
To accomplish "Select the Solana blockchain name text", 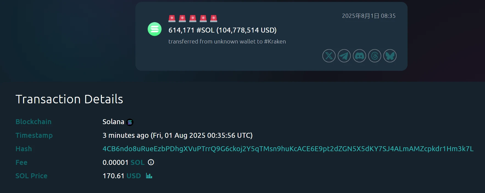I will click(113, 122).
